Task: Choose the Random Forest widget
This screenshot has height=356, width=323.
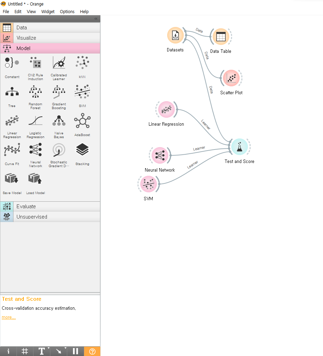Action: coord(35,92)
